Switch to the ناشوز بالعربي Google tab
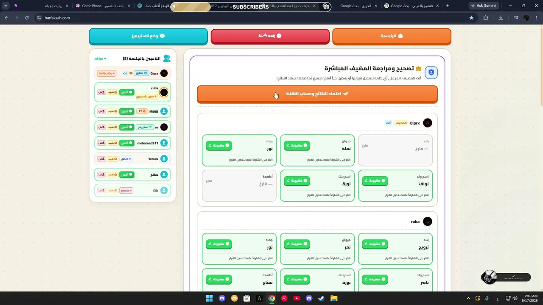The height and width of the screenshot is (305, 543). [x=411, y=6]
